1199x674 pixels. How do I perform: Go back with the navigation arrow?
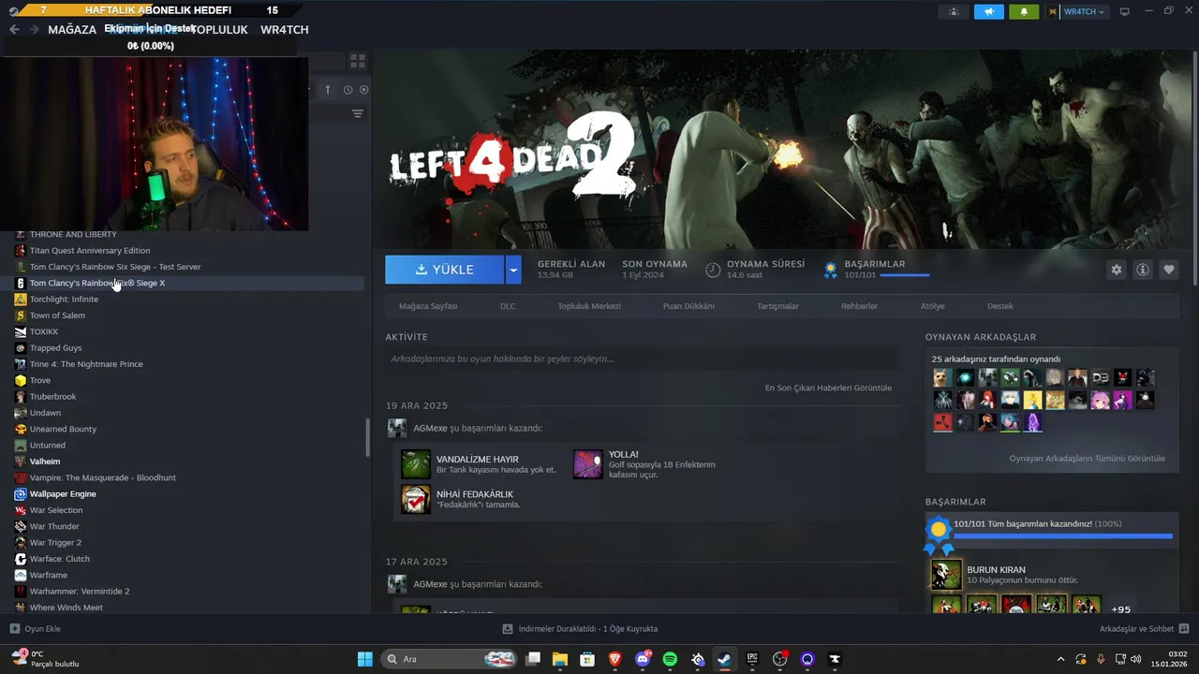(x=14, y=29)
